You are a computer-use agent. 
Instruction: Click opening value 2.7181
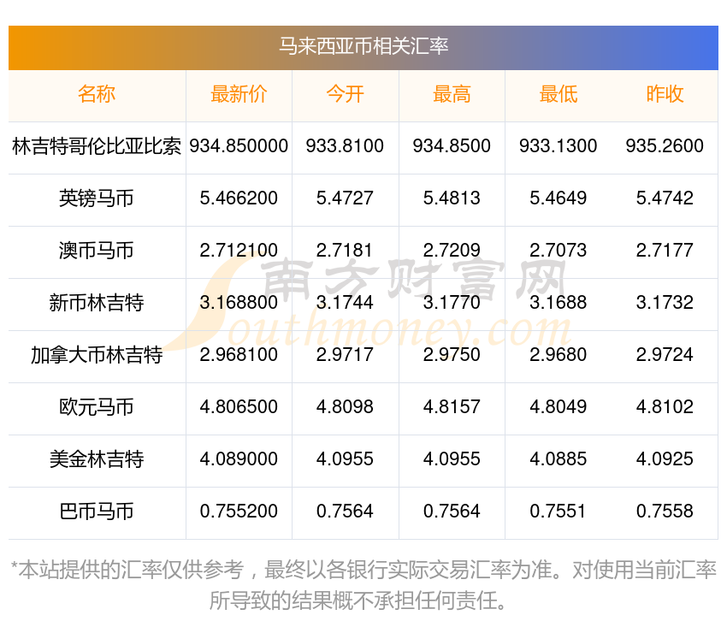pos(345,251)
